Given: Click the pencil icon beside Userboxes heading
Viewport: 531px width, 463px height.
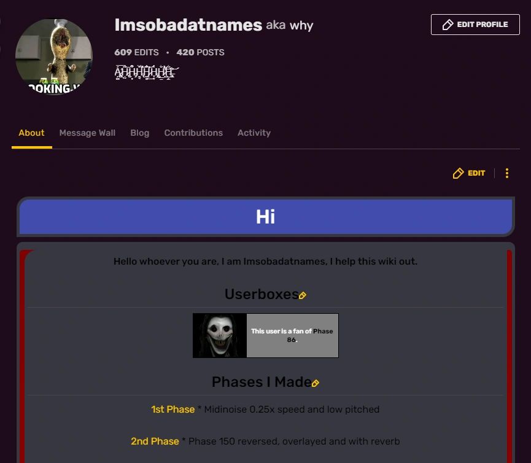Looking at the screenshot, I should point(302,296).
